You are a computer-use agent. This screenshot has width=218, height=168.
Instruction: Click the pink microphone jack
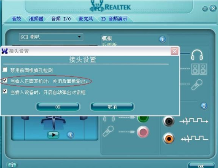coord(143,132)
